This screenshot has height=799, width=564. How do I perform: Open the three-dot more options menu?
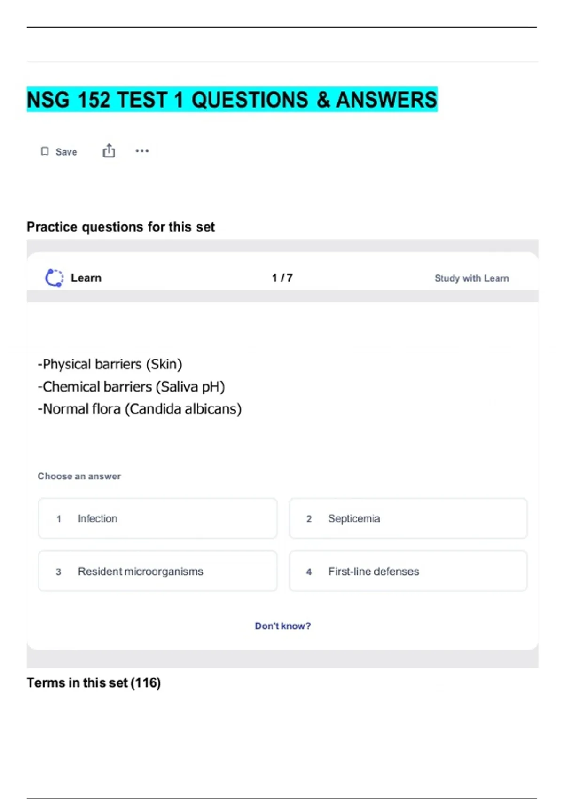tap(142, 151)
